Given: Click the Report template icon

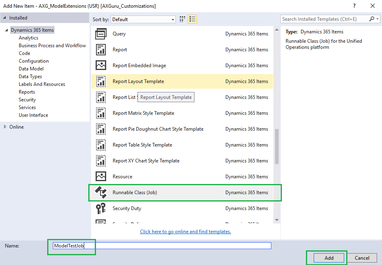Looking at the screenshot, I should 100,50.
